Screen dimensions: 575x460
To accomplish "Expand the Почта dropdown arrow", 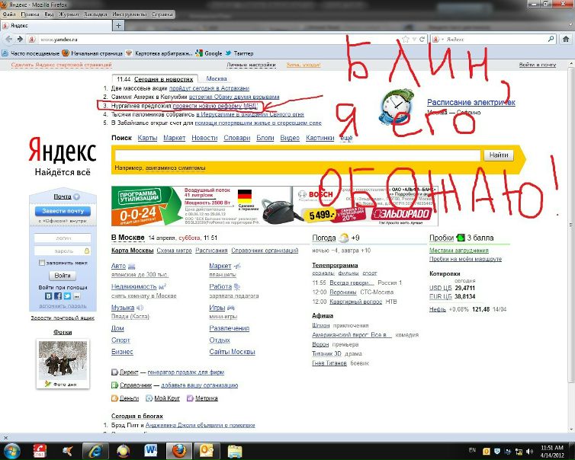I will [x=76, y=197].
